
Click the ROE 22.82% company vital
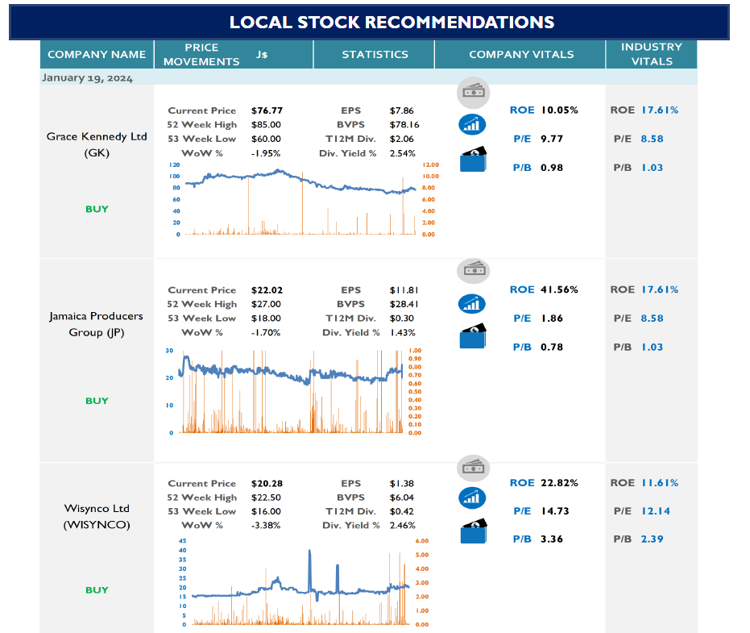click(x=544, y=483)
